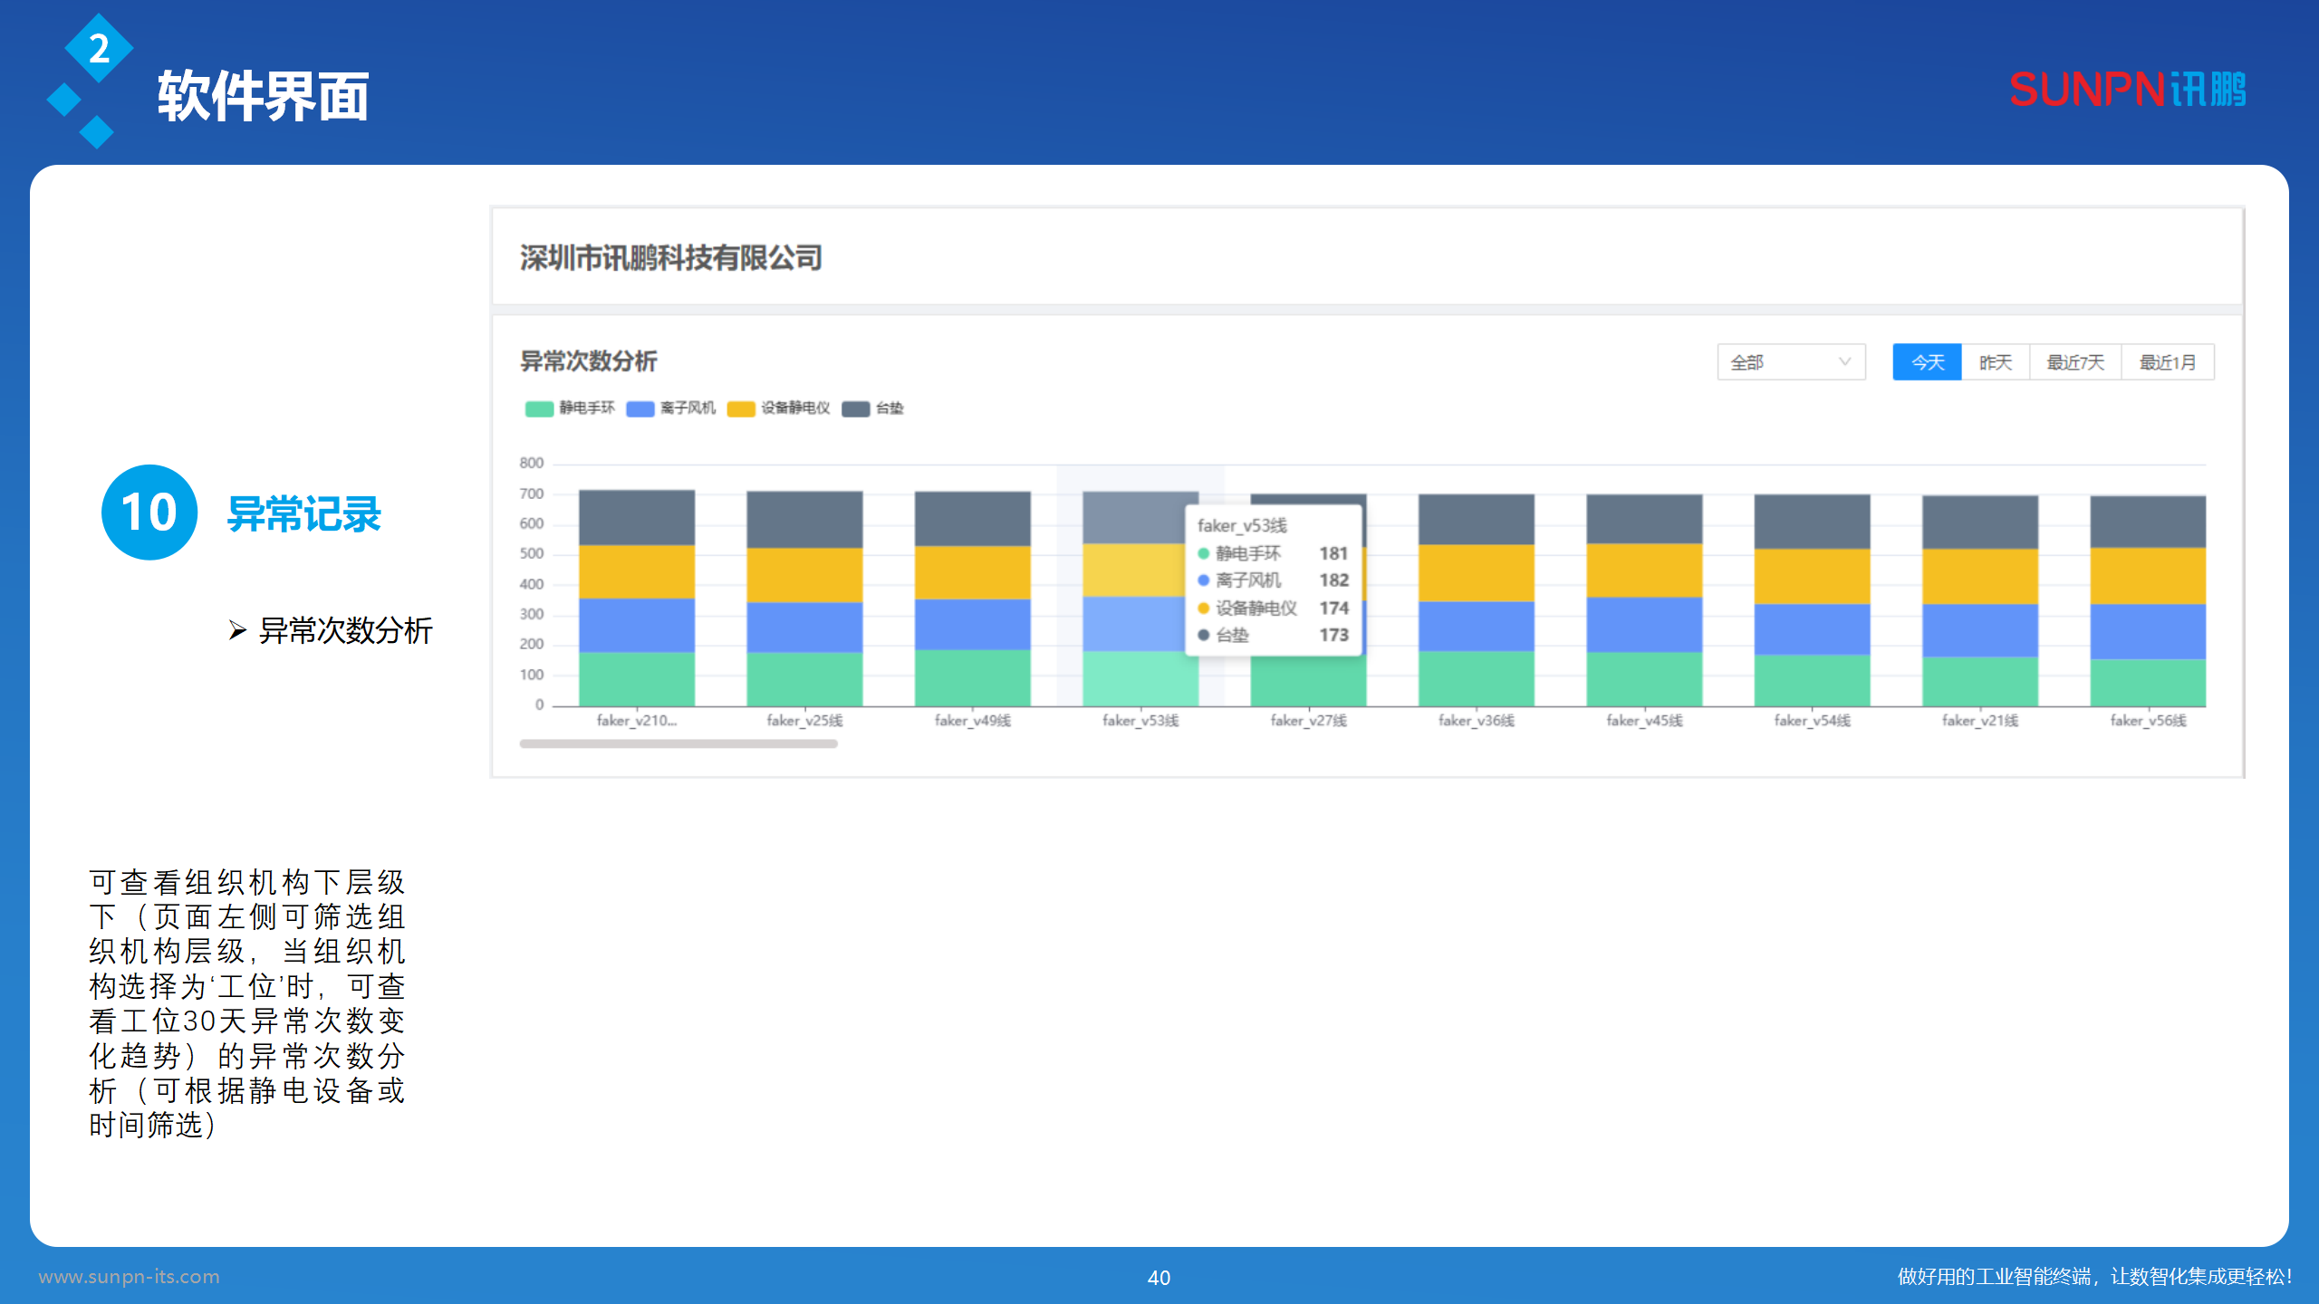Click the blue diamond number 2 icon

[99, 48]
